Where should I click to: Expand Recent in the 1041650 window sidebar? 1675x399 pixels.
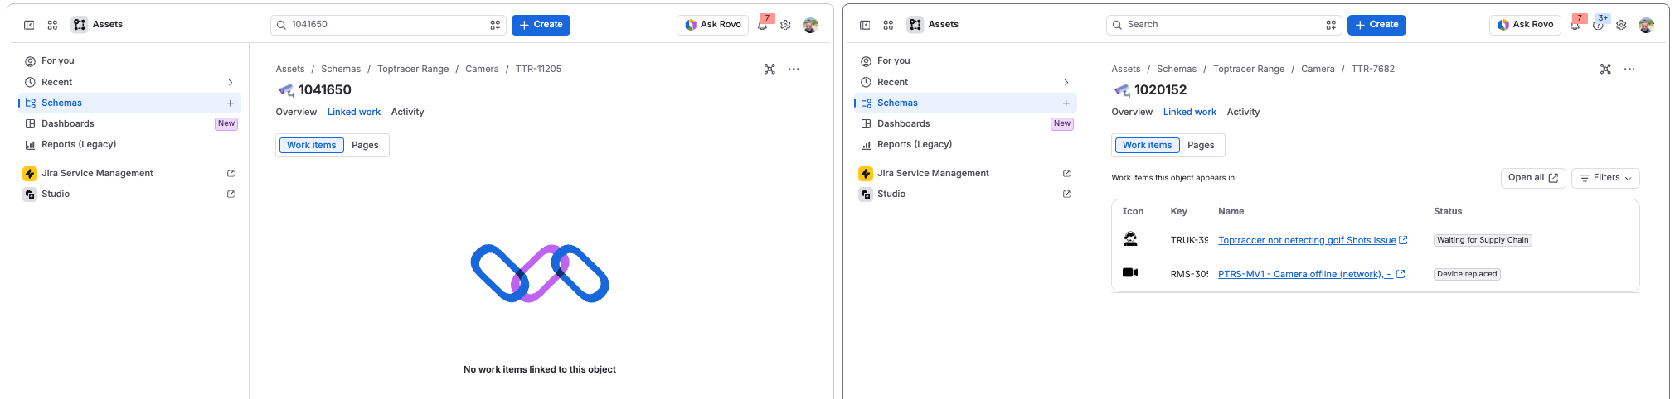231,82
